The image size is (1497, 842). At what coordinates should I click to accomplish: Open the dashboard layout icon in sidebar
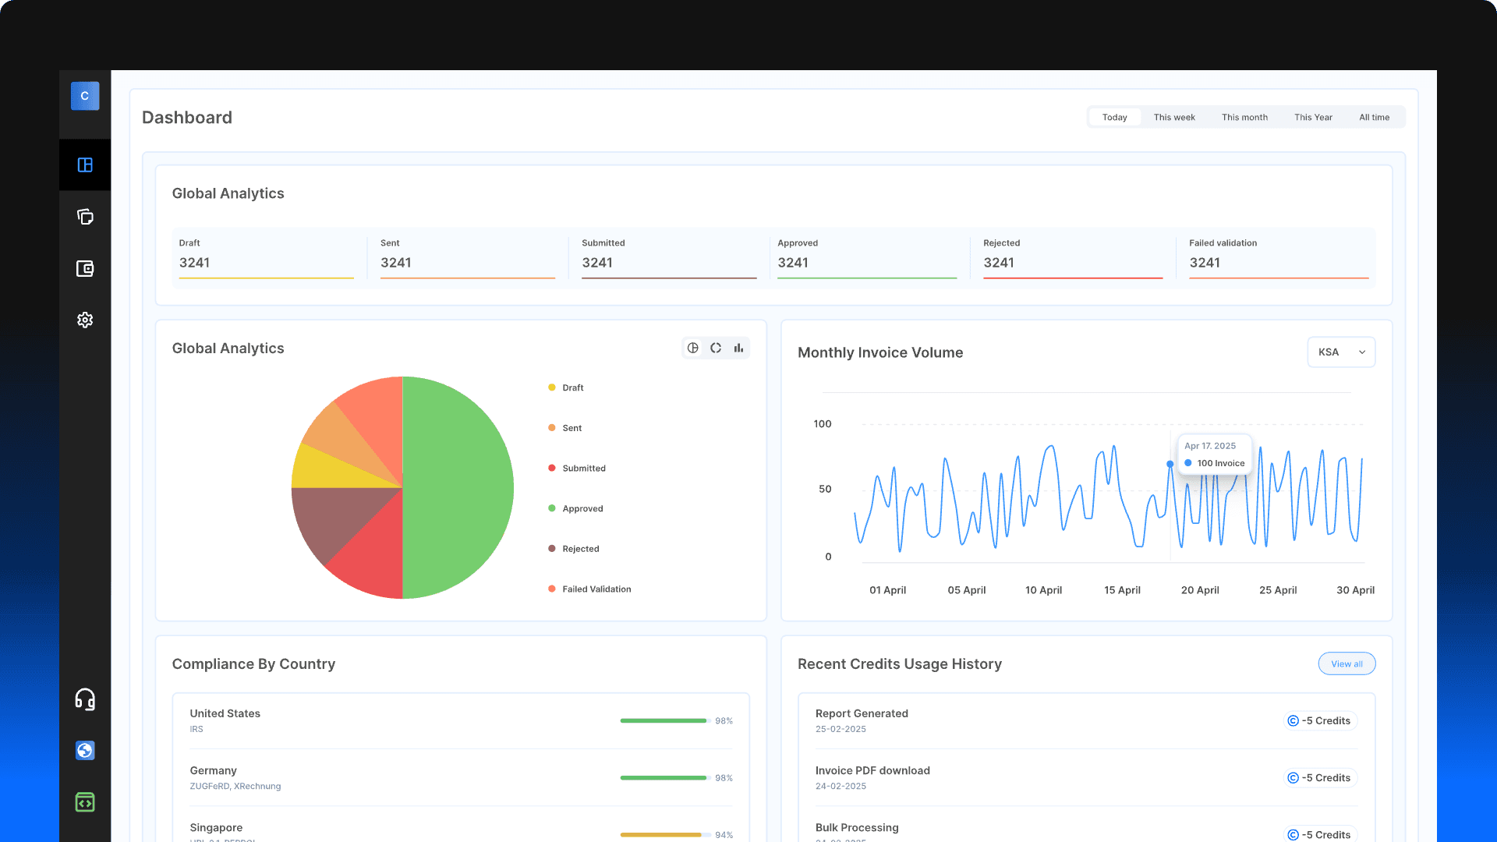pyautogui.click(x=85, y=165)
